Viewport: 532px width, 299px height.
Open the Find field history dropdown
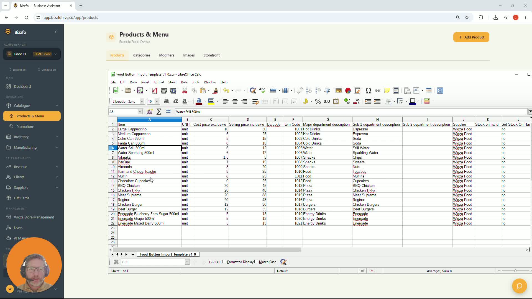point(187,262)
